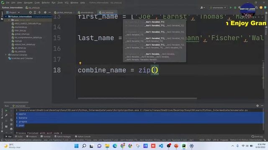Screen dimensions: 268x150
Task: Open Windows Start menu
Action: (x=76, y=146)
